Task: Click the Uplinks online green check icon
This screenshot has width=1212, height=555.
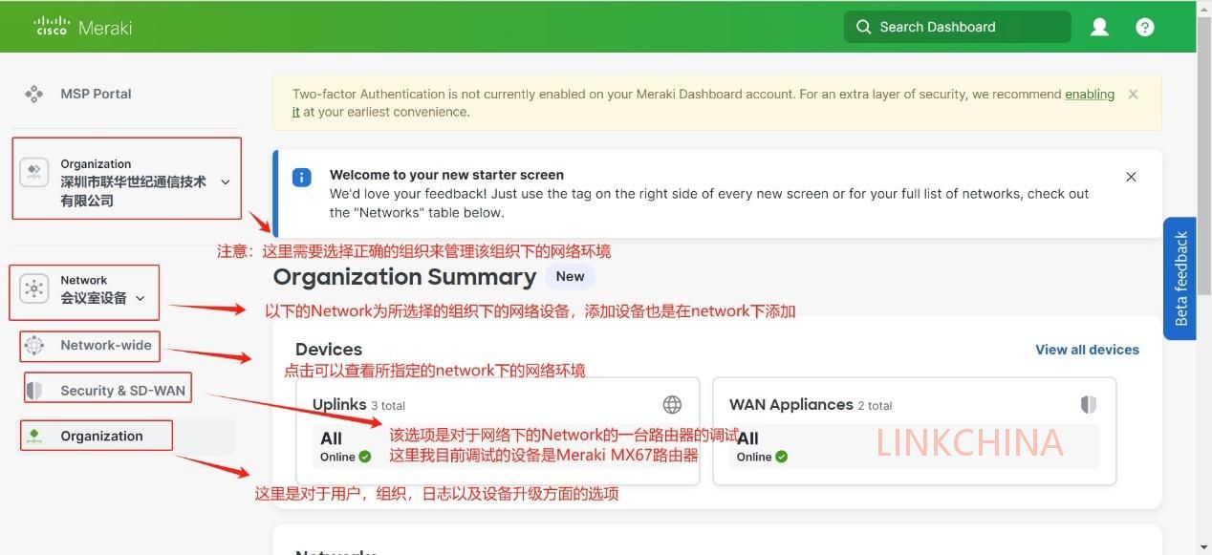Action: pos(364,457)
